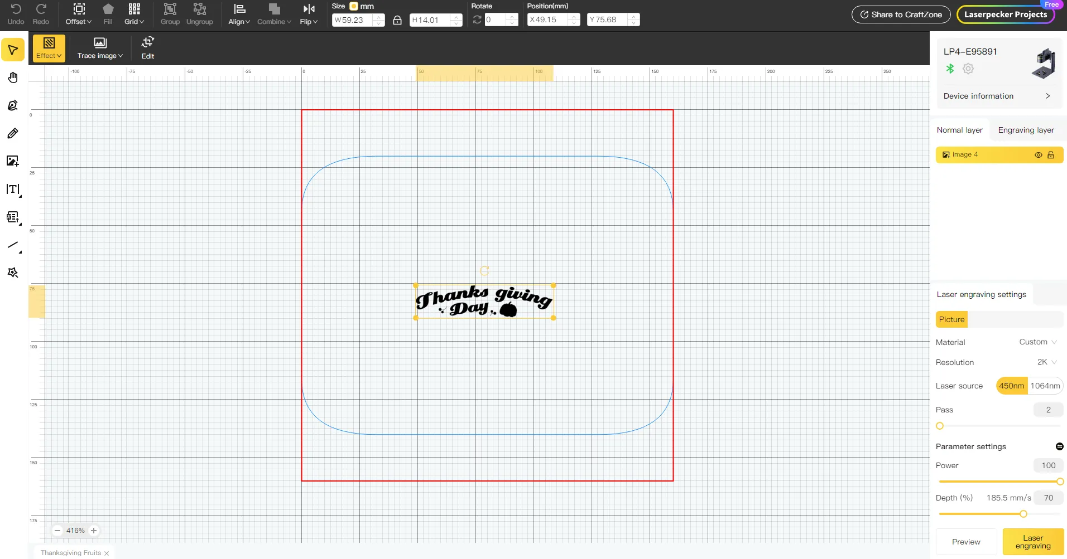Open the Grid dropdown
The width and height of the screenshot is (1067, 559).
(134, 14)
